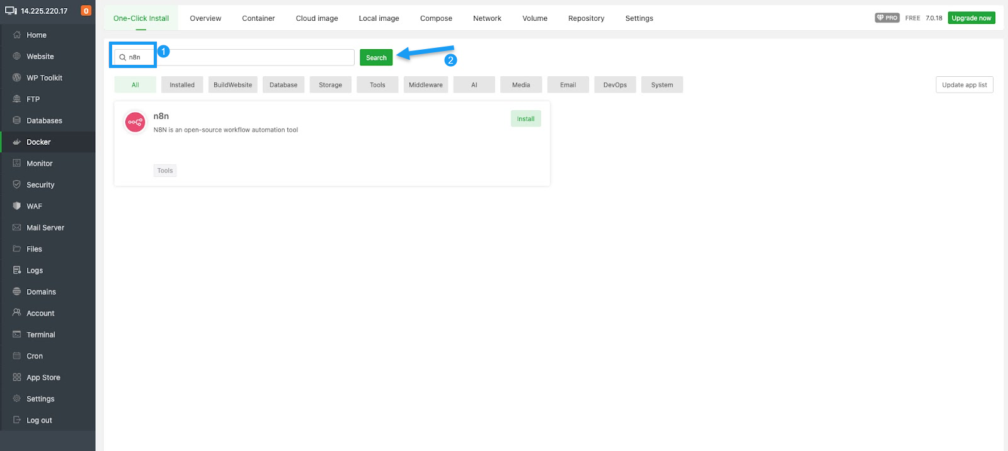Click the Monitor icon in sidebar
1008x451 pixels.
pyautogui.click(x=17, y=163)
